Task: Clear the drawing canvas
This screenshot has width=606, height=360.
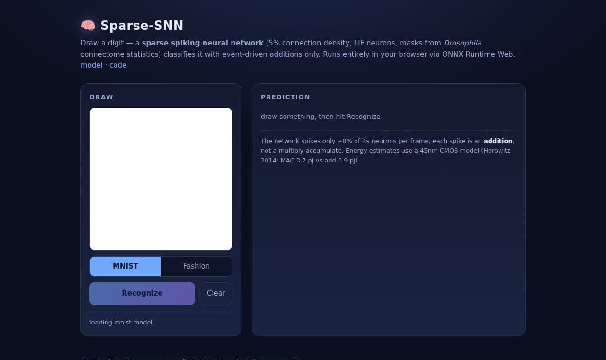Action: pos(216,294)
